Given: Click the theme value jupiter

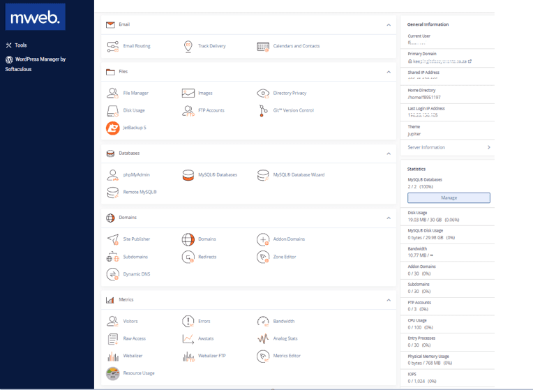Looking at the screenshot, I should click(414, 134).
